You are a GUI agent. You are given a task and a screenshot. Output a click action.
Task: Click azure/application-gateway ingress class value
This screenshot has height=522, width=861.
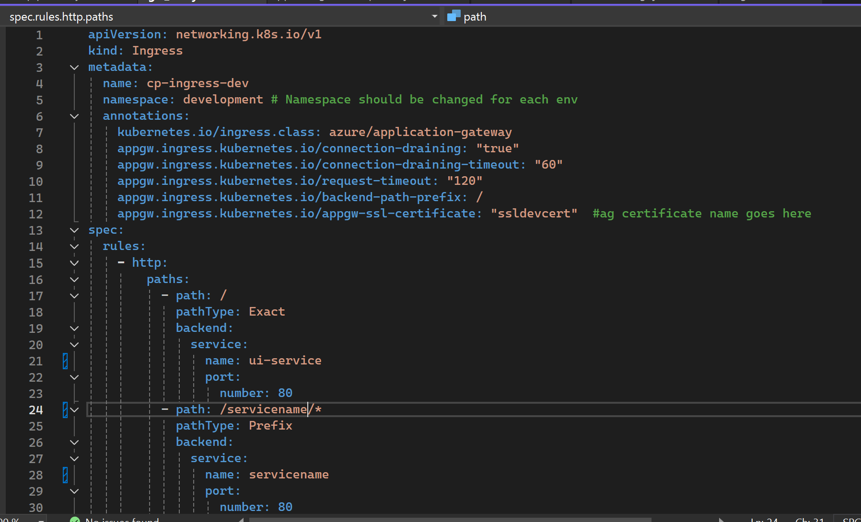click(420, 132)
